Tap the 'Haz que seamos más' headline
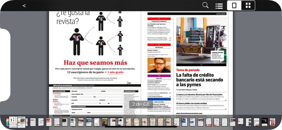The image size is (282, 130). tap(95, 63)
